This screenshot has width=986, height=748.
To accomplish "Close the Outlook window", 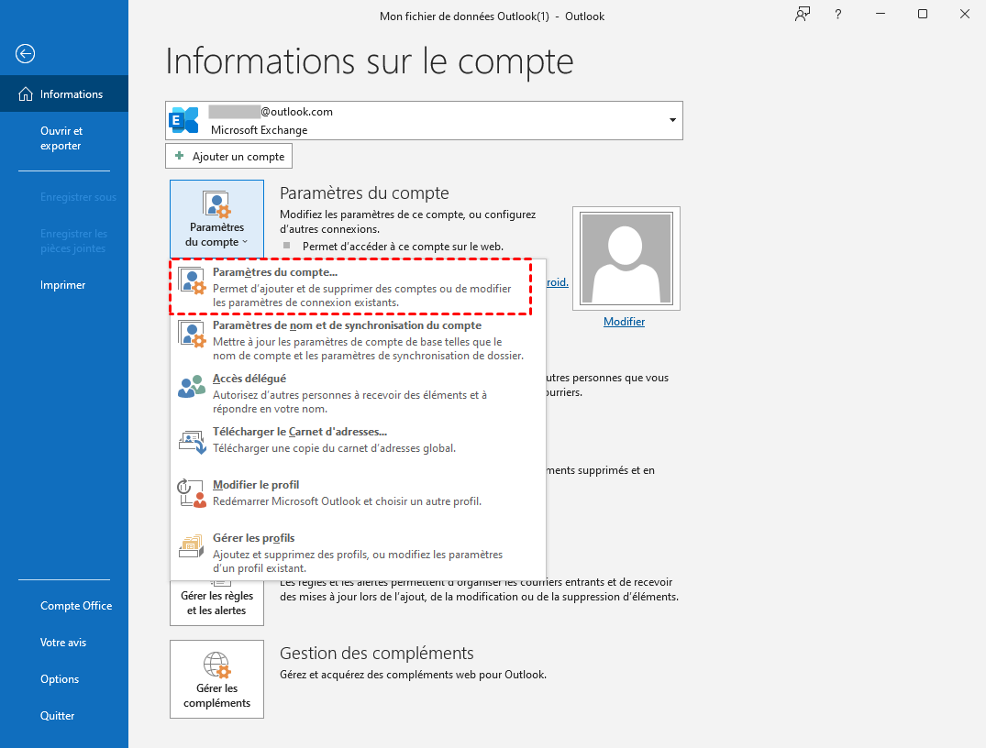I will tap(965, 15).
